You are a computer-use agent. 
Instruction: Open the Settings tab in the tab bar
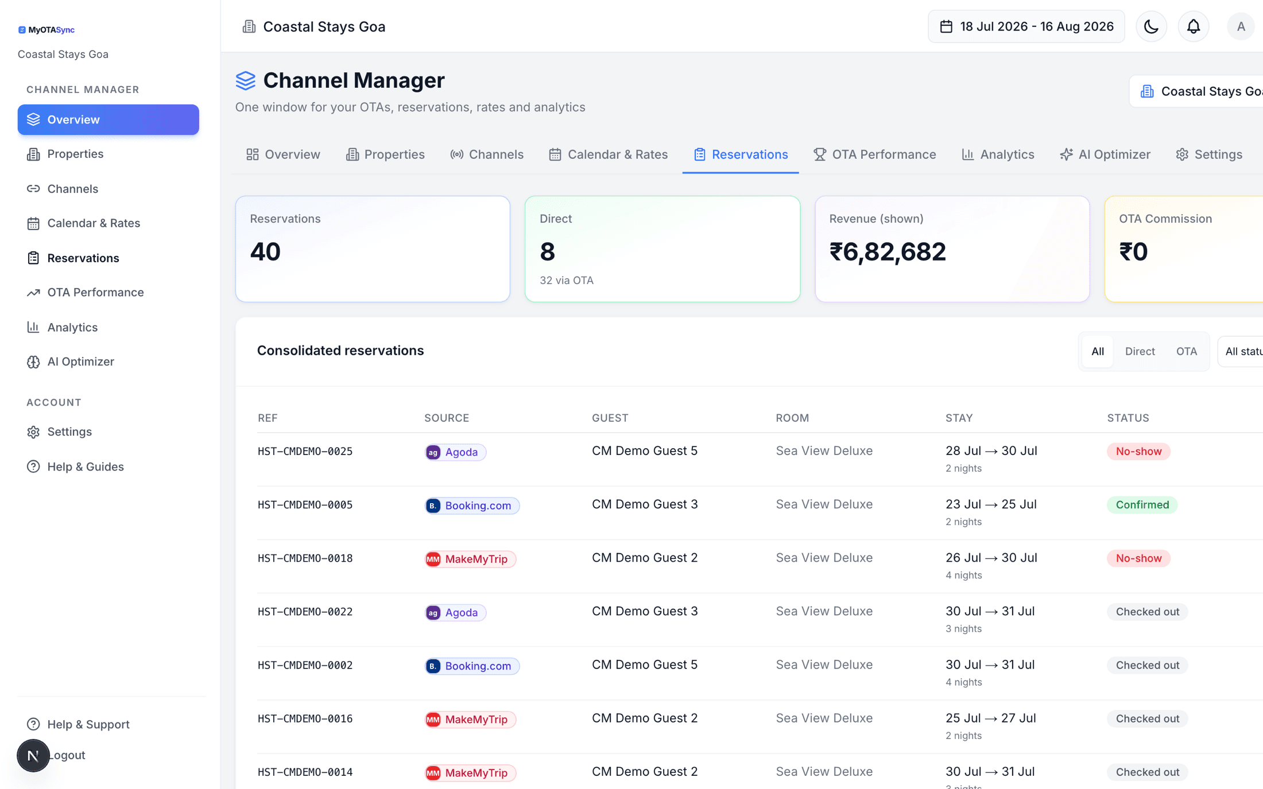pyautogui.click(x=1209, y=154)
